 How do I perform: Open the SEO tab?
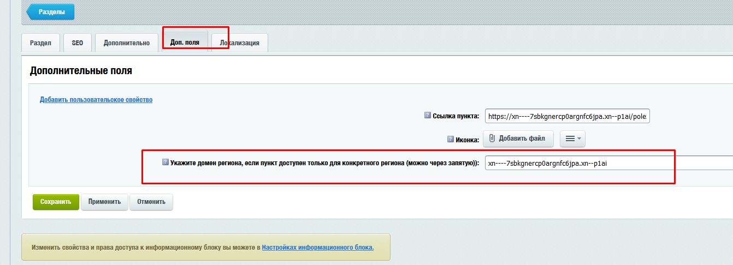pyautogui.click(x=78, y=43)
